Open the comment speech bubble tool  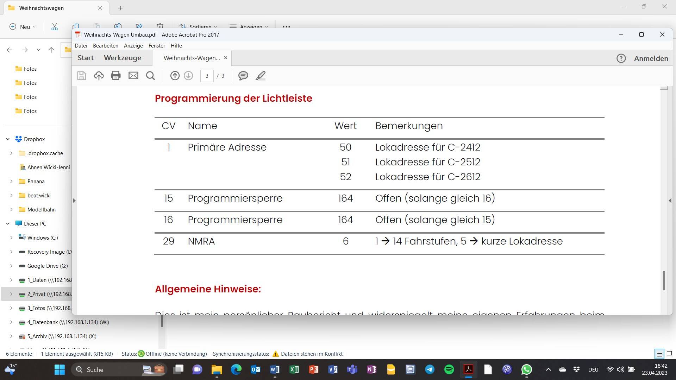(x=243, y=76)
